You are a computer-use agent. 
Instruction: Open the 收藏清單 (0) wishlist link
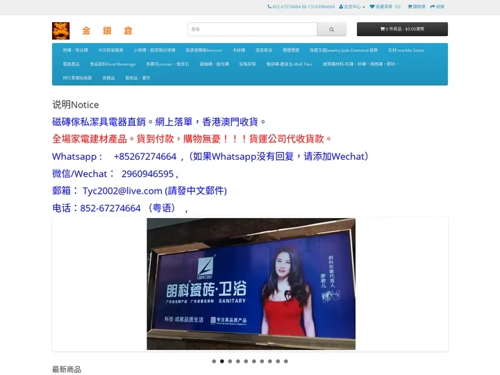385,6
